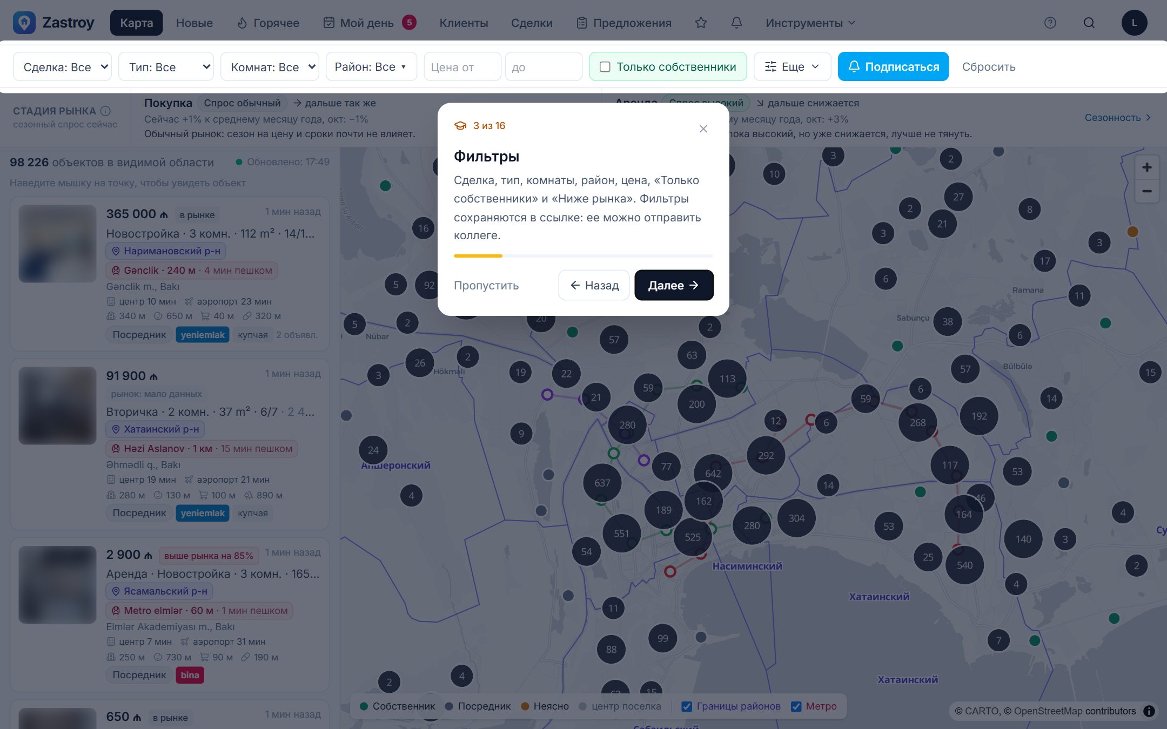Expand the Еще filters dropdown
This screenshot has height=729, width=1167.
point(792,67)
